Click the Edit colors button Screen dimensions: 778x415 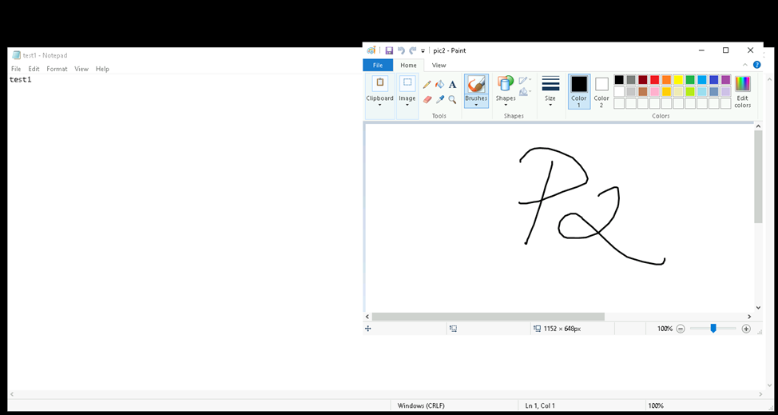743,92
